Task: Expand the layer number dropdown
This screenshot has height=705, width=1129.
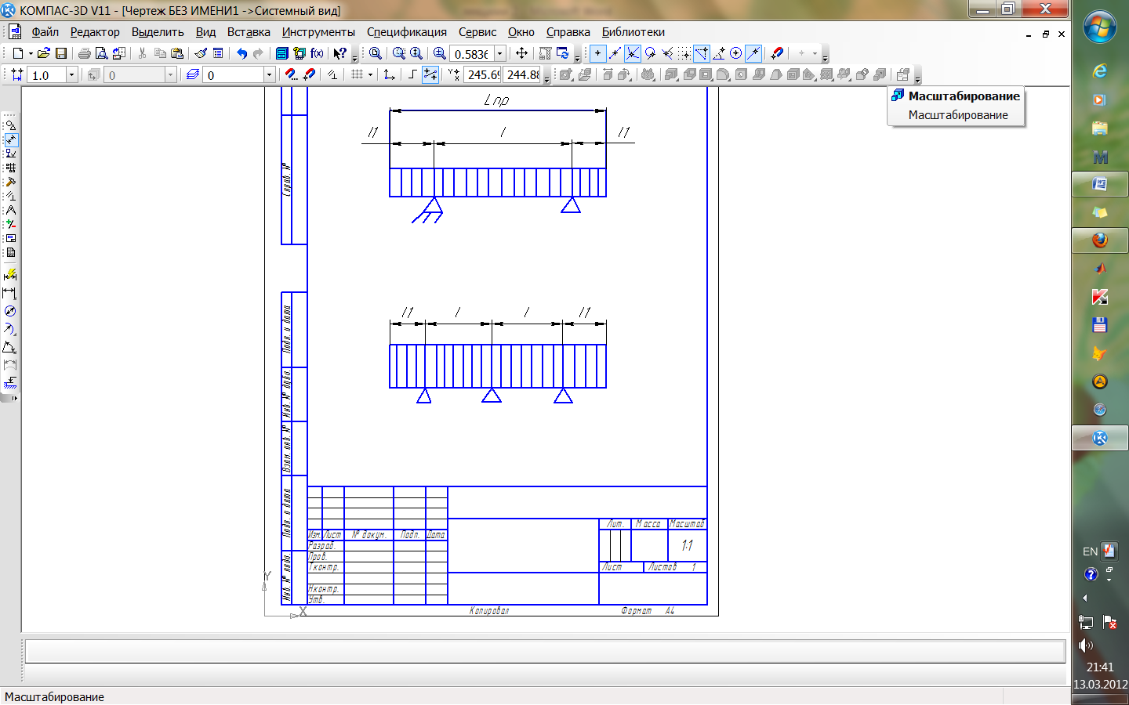Action: click(x=269, y=75)
